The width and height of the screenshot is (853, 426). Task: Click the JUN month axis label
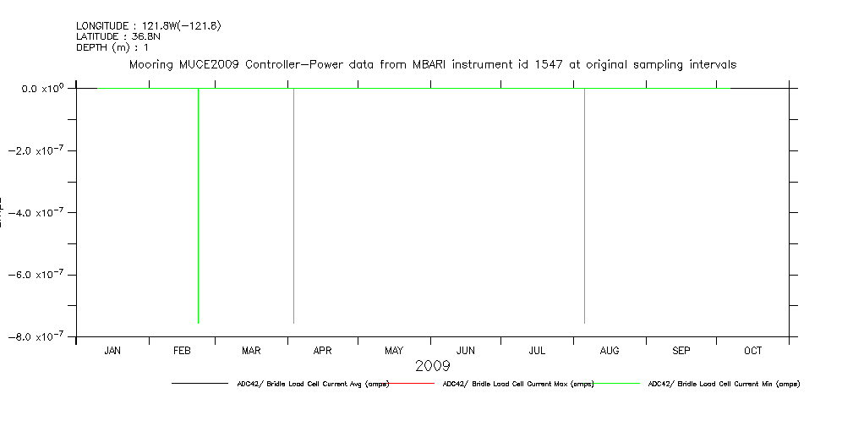point(465,350)
